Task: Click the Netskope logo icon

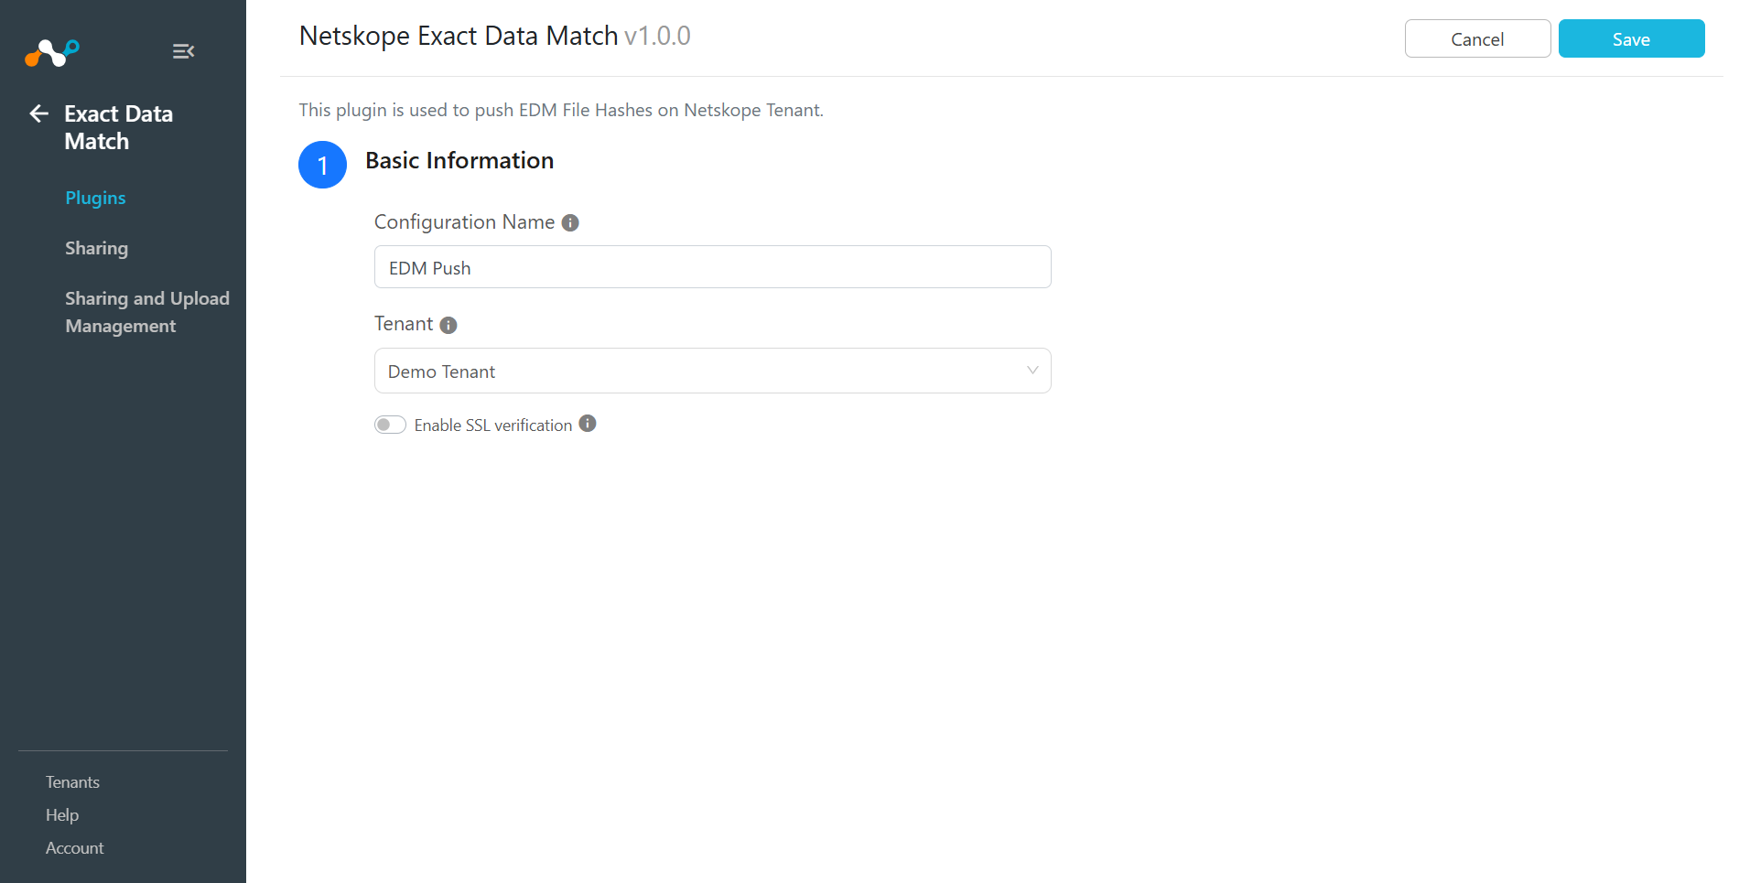Action: (52, 52)
